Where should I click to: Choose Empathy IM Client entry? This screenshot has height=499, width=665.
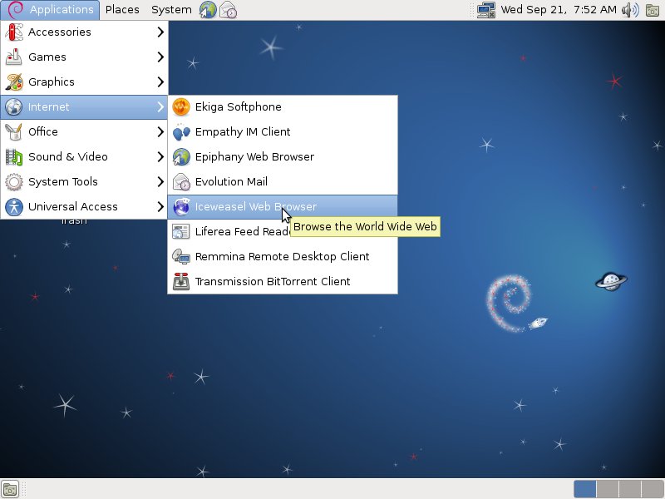[x=283, y=132]
